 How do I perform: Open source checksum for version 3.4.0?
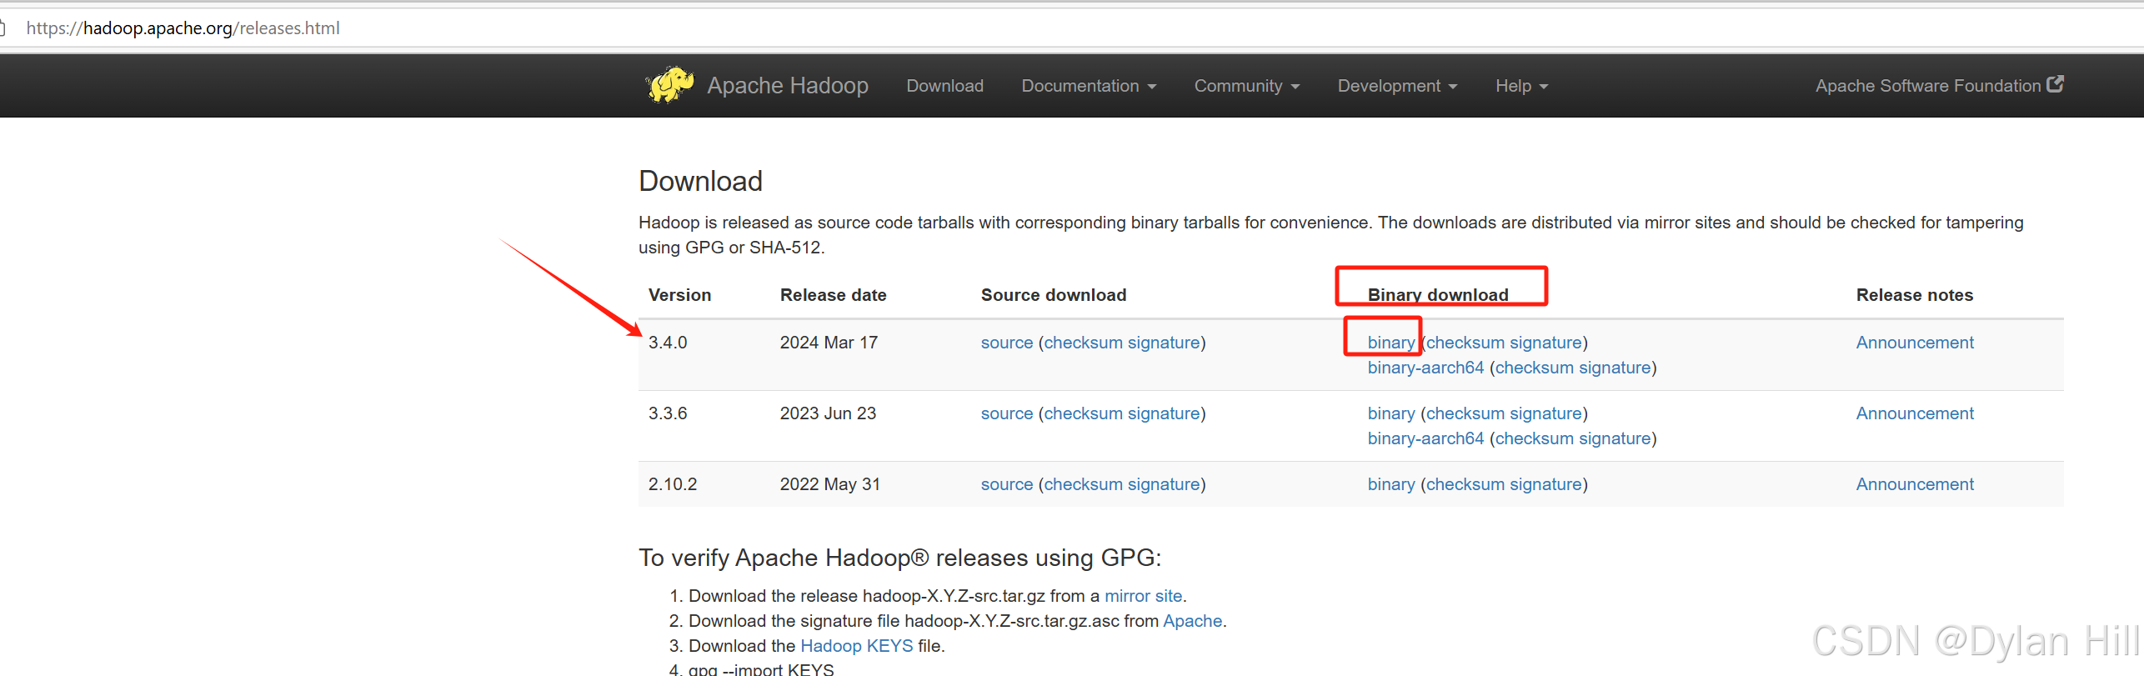(x=1084, y=343)
